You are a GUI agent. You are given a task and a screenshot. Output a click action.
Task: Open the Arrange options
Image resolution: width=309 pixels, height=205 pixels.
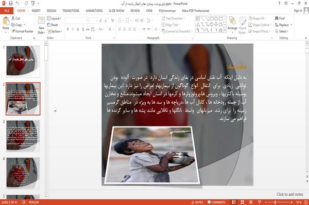tap(232, 25)
